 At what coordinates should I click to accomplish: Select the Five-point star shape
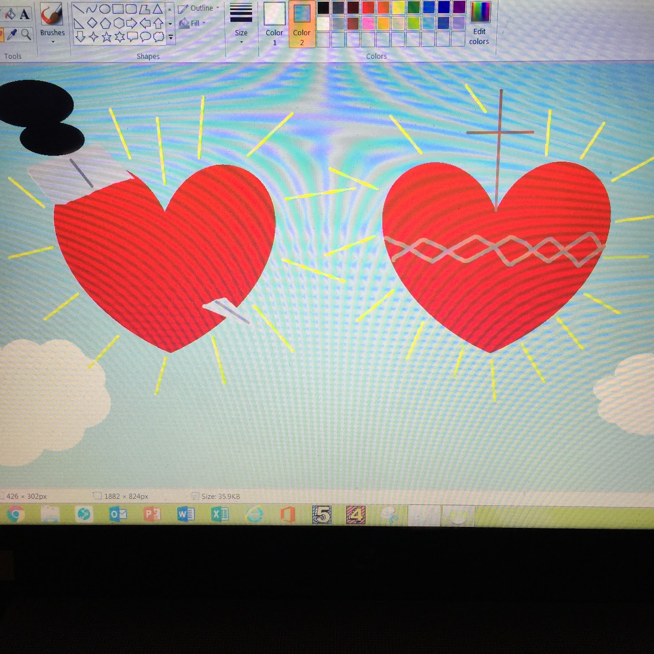click(x=107, y=37)
